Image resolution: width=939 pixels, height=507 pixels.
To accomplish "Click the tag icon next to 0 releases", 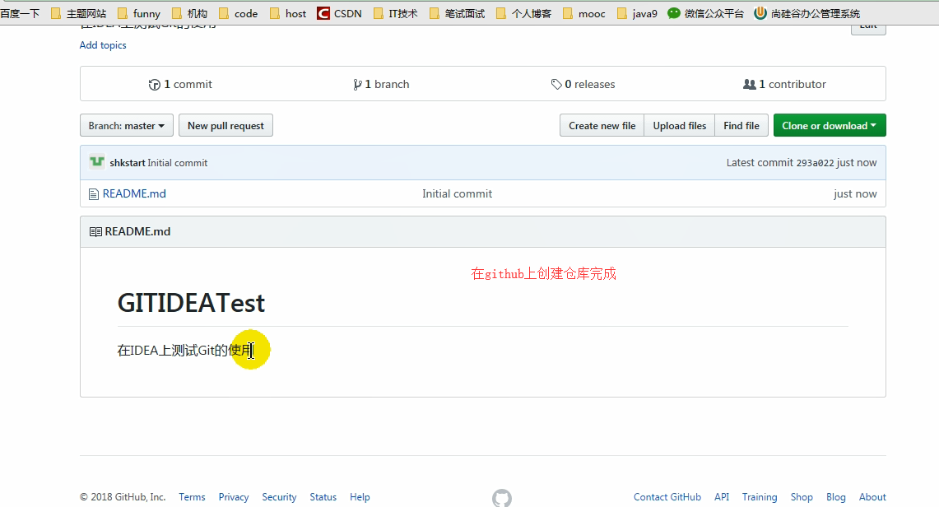I will [556, 85].
